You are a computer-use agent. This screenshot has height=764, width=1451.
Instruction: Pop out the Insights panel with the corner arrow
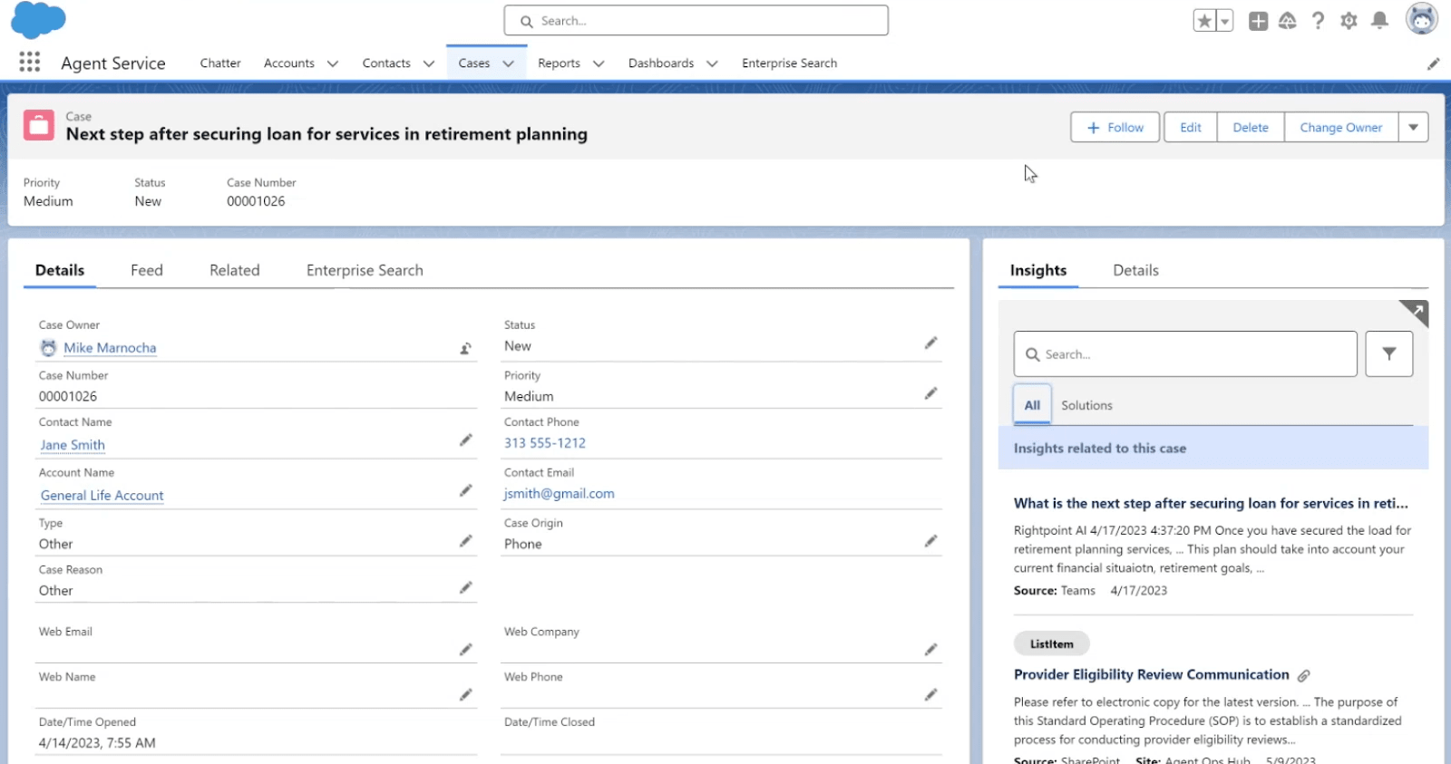[x=1415, y=312]
